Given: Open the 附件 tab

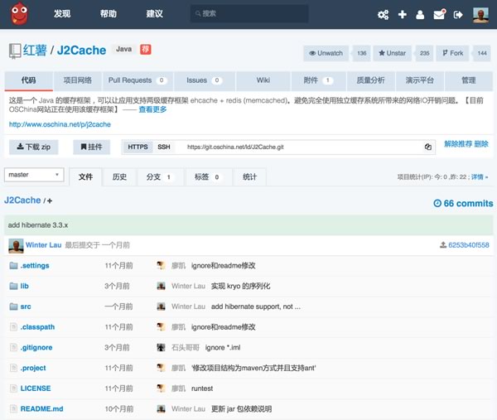Looking at the screenshot, I should click(319, 80).
